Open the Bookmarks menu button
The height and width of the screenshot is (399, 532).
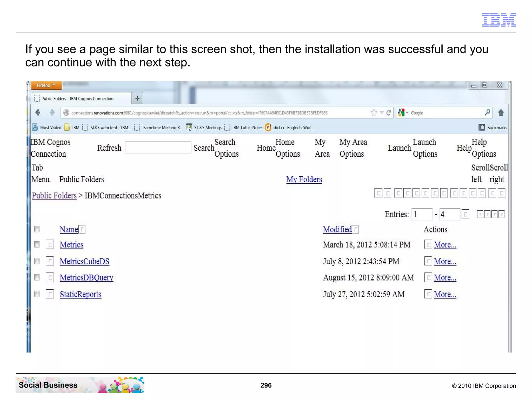coord(493,128)
